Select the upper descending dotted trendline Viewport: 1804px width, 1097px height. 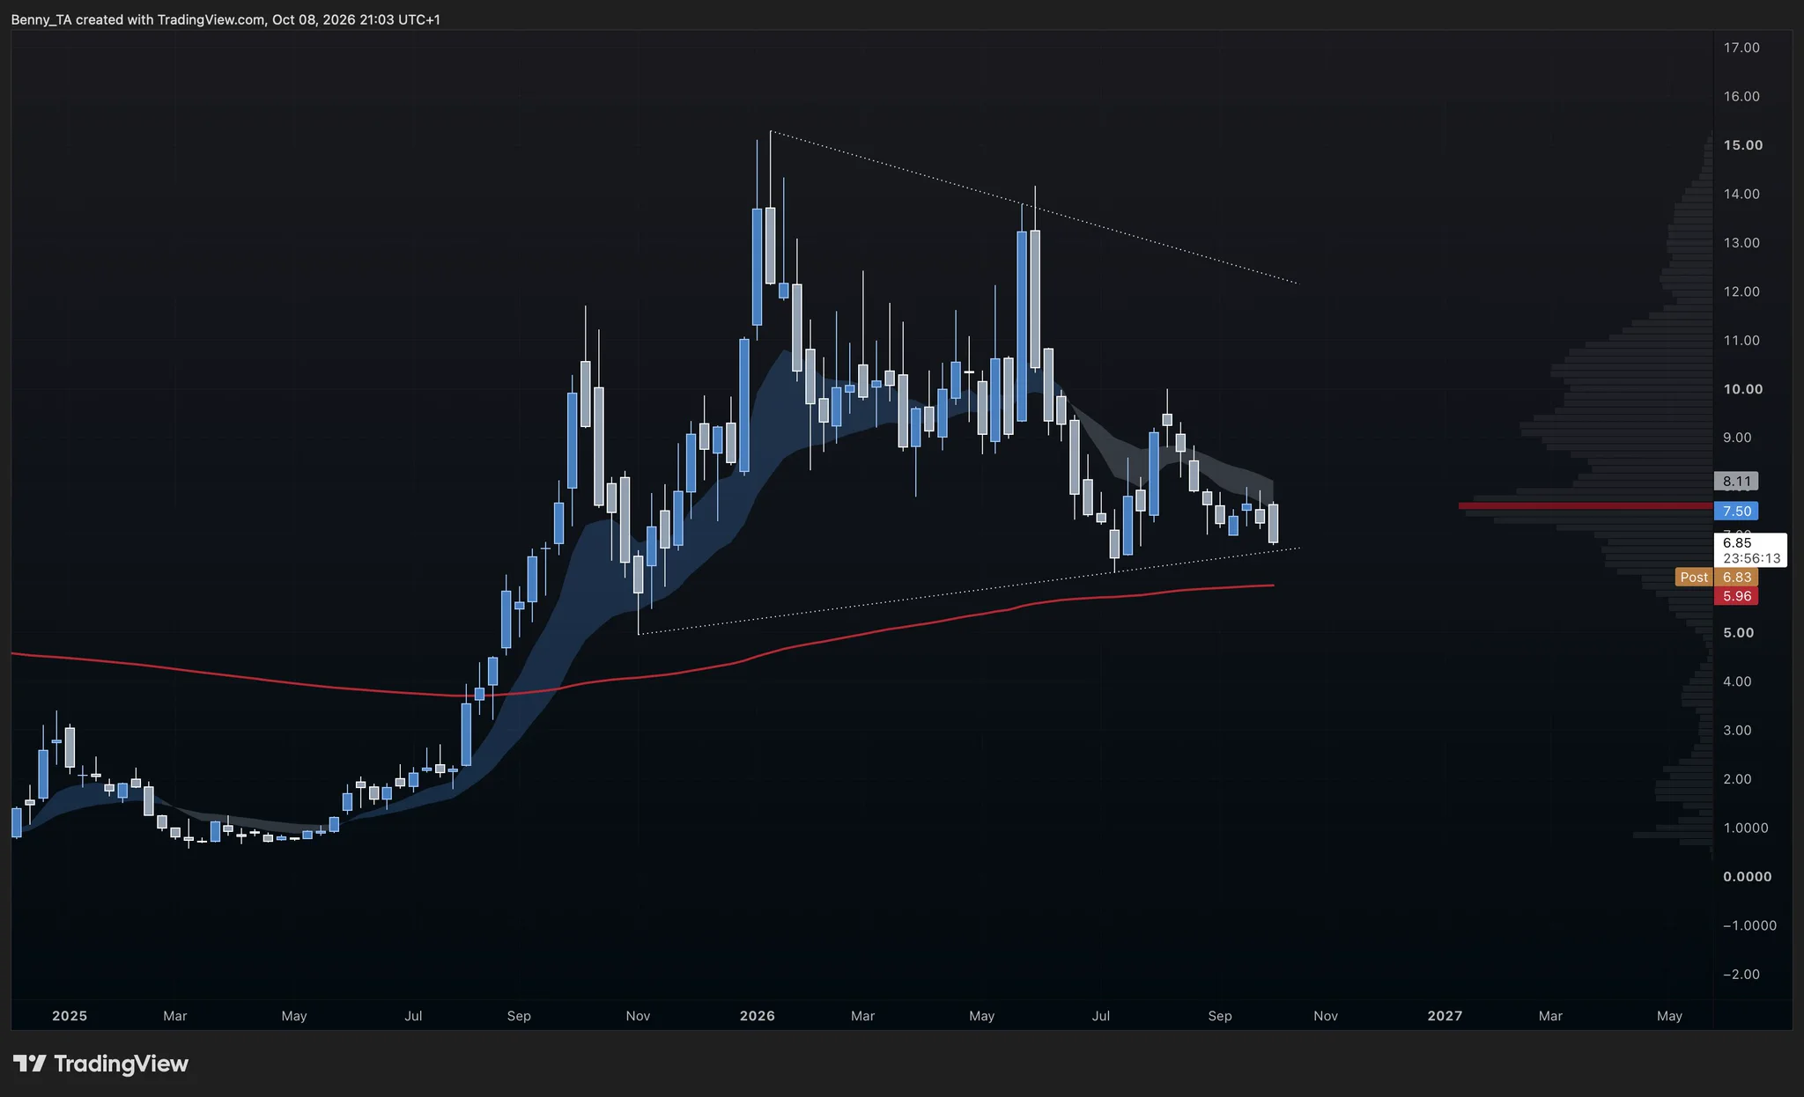(1033, 208)
